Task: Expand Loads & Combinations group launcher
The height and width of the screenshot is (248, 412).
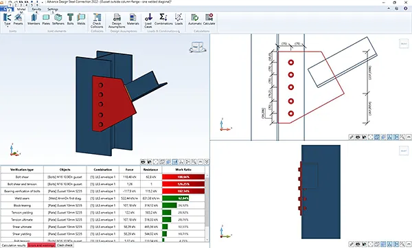Action: pos(179,32)
